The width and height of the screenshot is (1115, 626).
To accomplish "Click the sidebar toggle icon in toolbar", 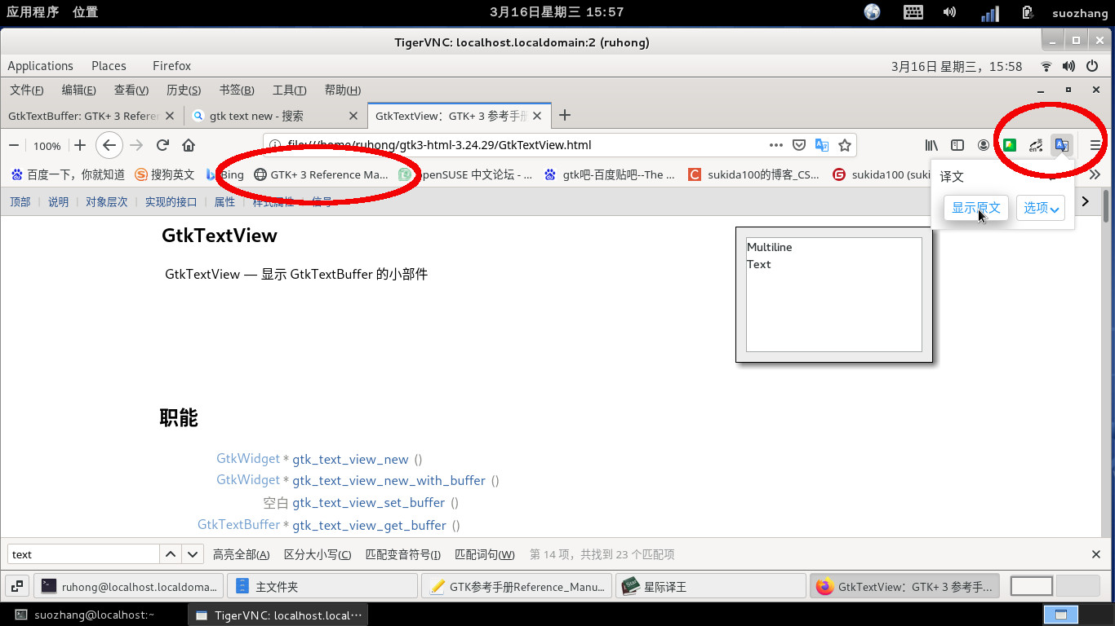I will [x=957, y=144].
